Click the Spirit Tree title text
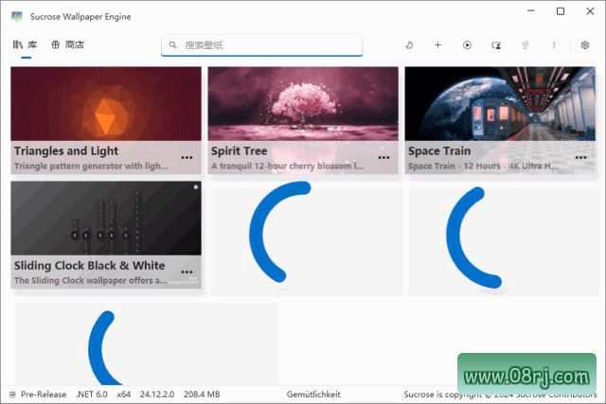 pos(239,151)
